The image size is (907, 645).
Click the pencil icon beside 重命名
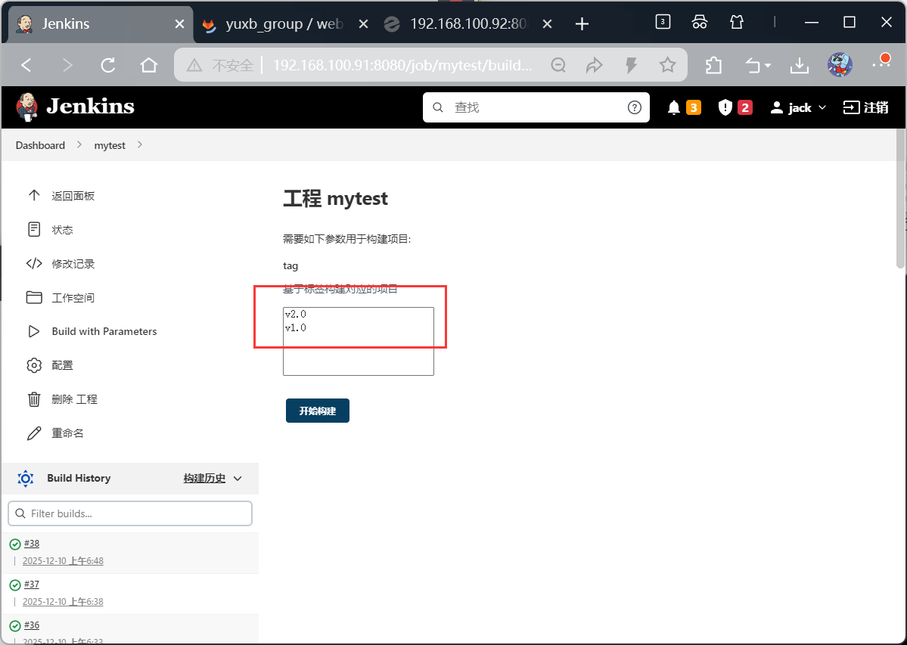click(34, 433)
